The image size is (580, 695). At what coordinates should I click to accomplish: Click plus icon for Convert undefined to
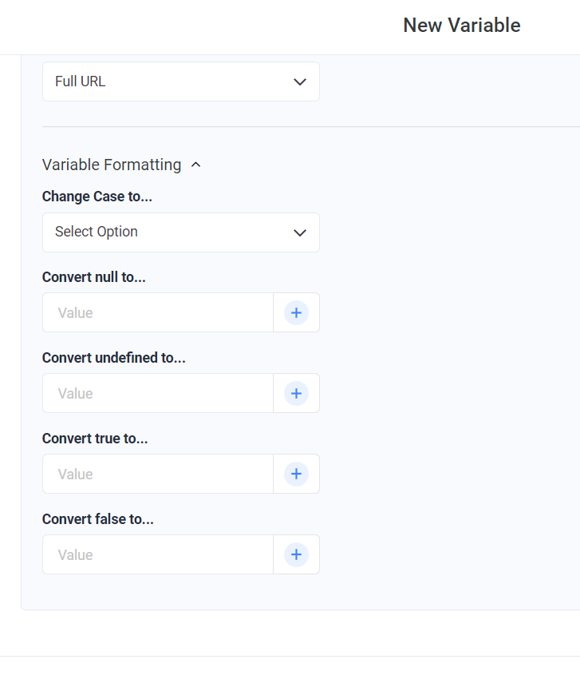point(296,393)
